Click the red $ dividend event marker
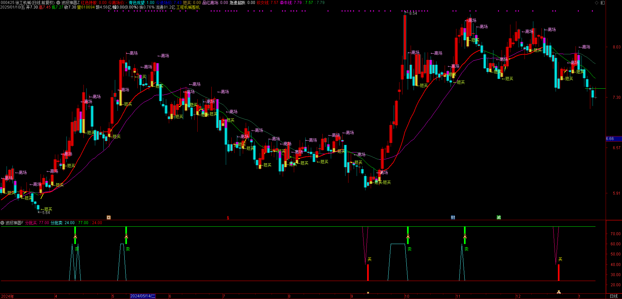Screen dimensions: 622x299 pos(228,218)
